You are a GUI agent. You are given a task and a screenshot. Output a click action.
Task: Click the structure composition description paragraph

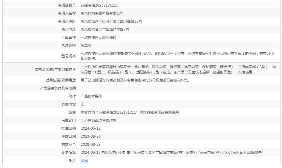[178, 70]
